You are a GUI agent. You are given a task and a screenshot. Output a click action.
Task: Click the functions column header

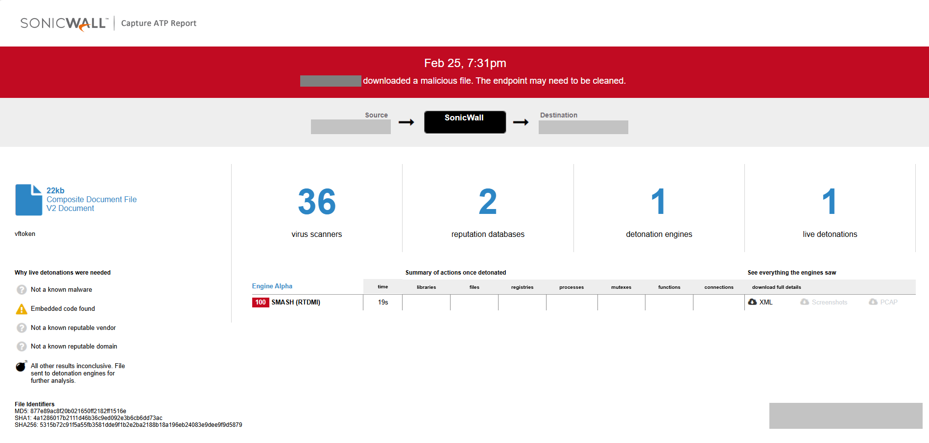tap(669, 287)
